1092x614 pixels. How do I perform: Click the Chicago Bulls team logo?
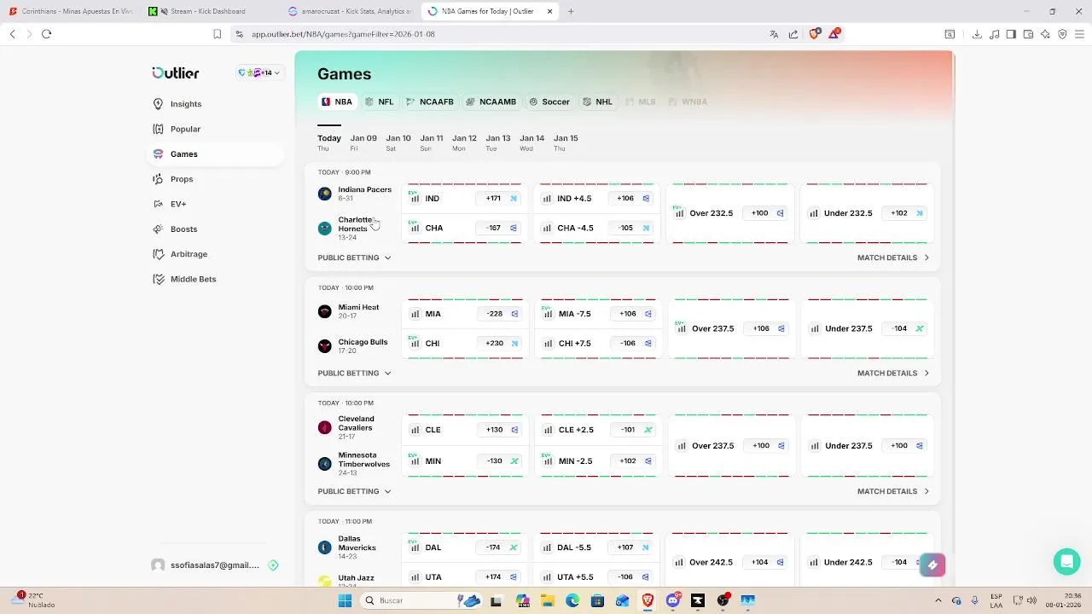tap(325, 346)
